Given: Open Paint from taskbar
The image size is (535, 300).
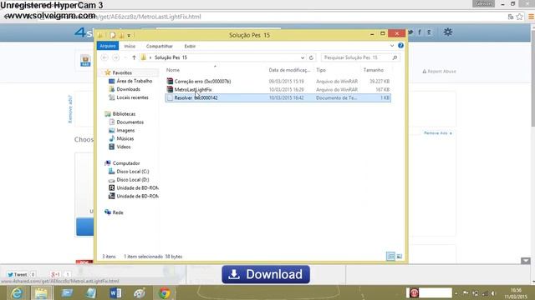Looking at the screenshot, I should pos(140,292).
